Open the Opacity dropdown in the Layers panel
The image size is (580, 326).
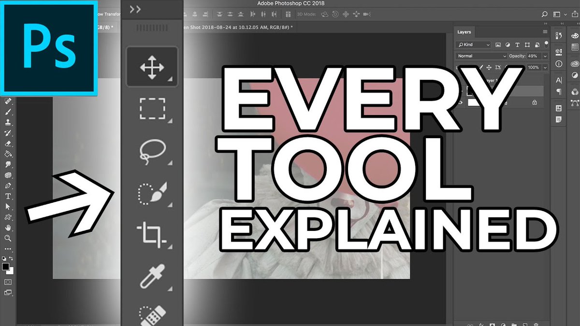(544, 56)
